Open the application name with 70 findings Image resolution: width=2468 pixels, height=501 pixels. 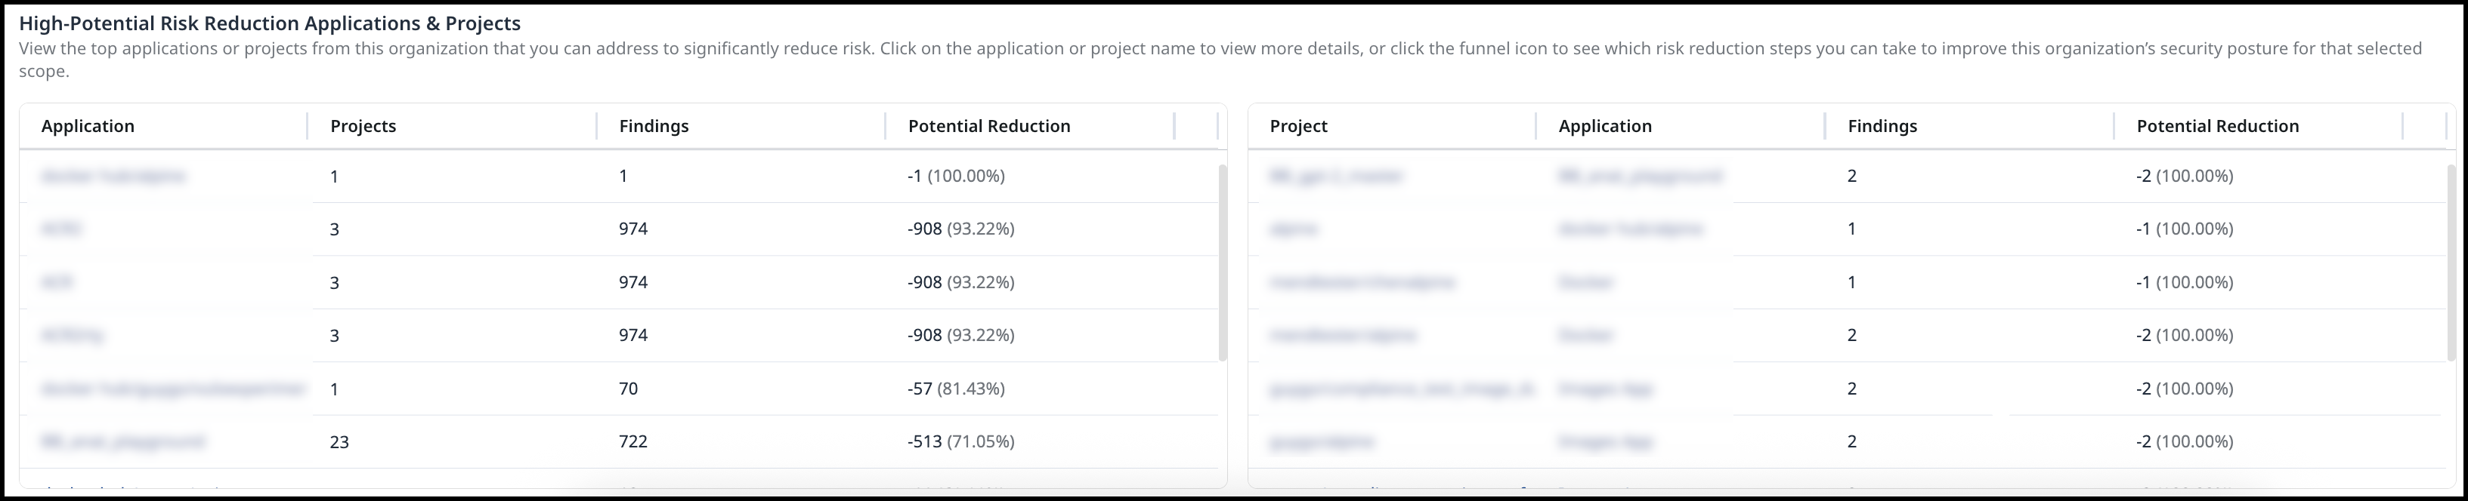172,389
